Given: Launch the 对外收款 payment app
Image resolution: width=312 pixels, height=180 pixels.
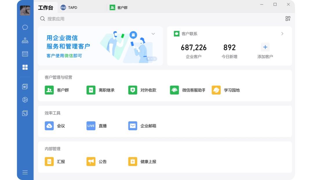Looking at the screenshot, I should (142, 90).
